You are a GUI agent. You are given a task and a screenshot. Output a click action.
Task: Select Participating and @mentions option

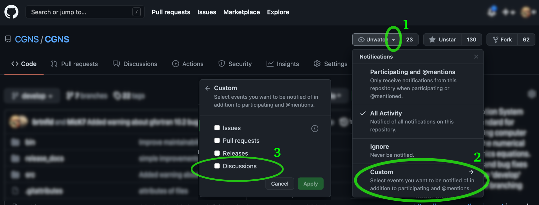418,84
